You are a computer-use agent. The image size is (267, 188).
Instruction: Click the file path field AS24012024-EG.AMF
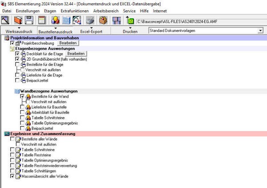(x=201, y=22)
